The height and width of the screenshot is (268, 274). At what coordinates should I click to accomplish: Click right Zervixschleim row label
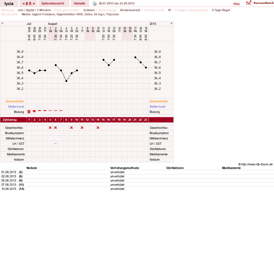[159, 101]
